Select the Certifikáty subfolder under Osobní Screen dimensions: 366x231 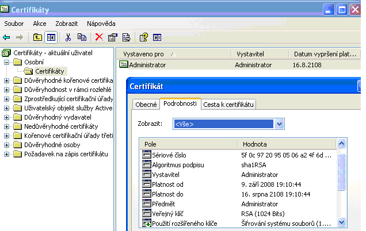click(49, 71)
